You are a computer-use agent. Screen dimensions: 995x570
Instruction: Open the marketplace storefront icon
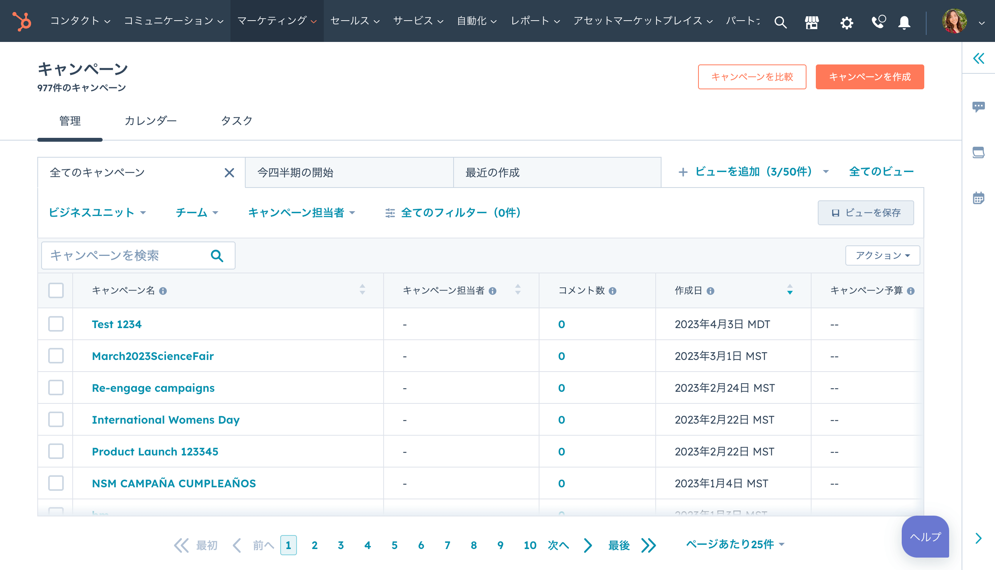812,22
